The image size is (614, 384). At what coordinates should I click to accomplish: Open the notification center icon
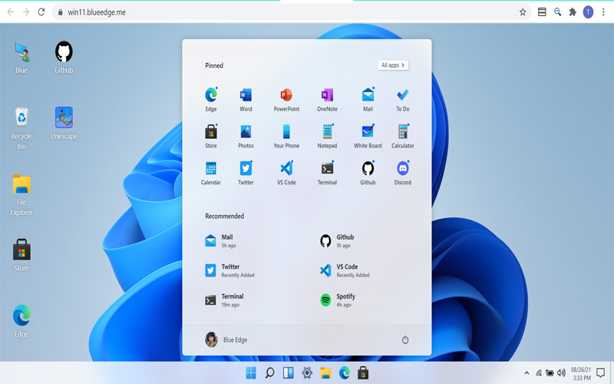(x=600, y=372)
